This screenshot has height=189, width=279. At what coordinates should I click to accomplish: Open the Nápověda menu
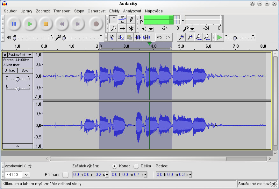(154, 11)
